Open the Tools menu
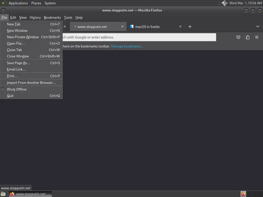 [68, 18]
